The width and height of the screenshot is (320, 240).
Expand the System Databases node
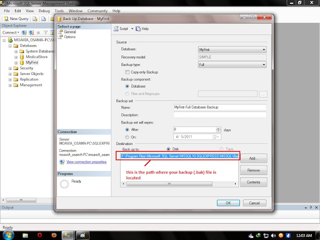pyautogui.click(x=16, y=51)
